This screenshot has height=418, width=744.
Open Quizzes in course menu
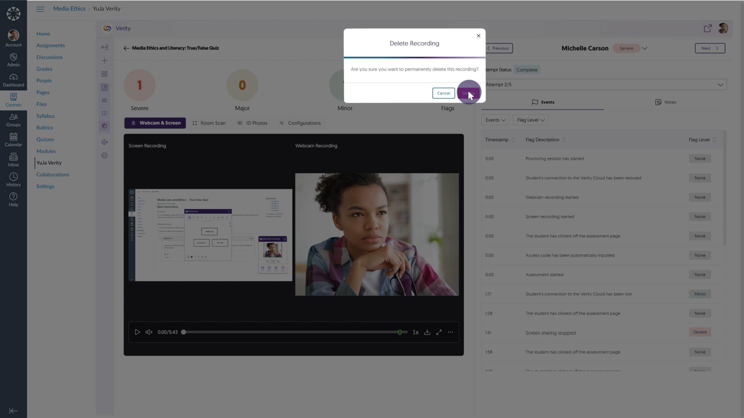[45, 139]
